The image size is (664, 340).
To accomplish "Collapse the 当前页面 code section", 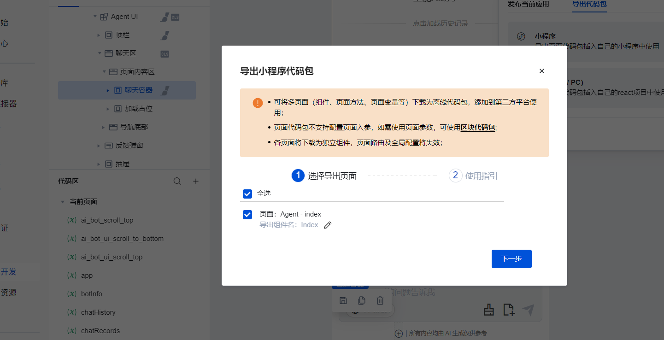I will [x=62, y=202].
